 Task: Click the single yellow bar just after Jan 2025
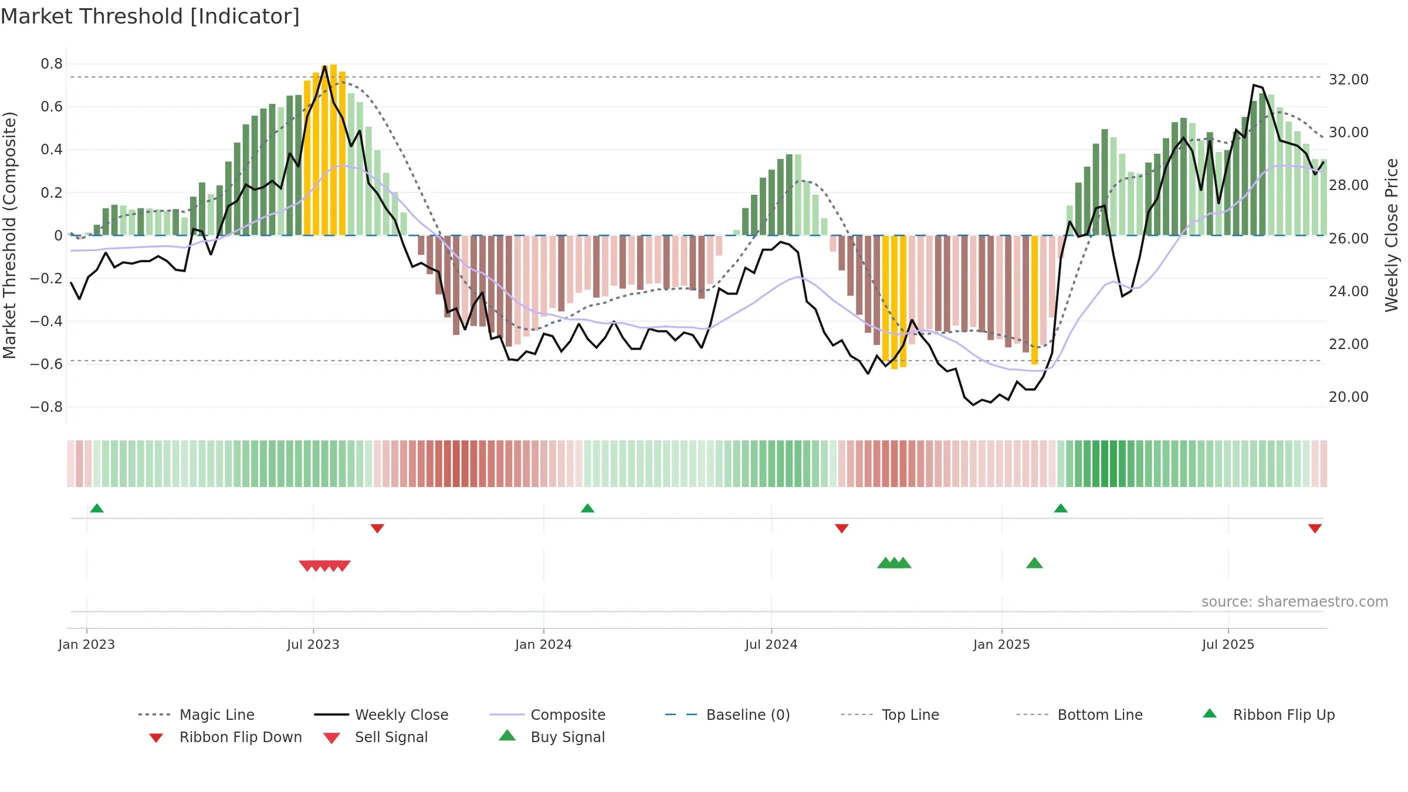[x=1035, y=300]
